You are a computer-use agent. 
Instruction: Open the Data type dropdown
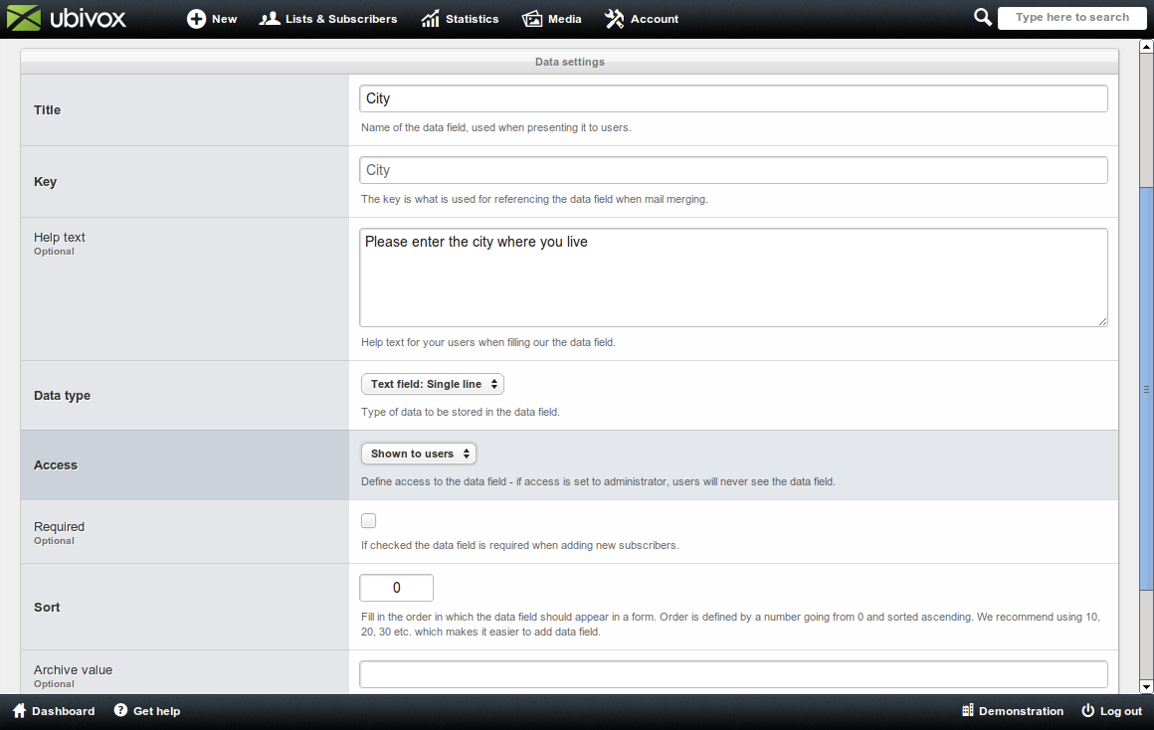[x=433, y=384]
